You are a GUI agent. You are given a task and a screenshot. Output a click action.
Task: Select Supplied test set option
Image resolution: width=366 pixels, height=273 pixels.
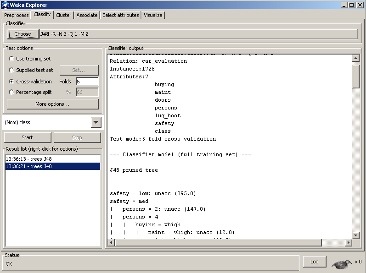point(11,70)
